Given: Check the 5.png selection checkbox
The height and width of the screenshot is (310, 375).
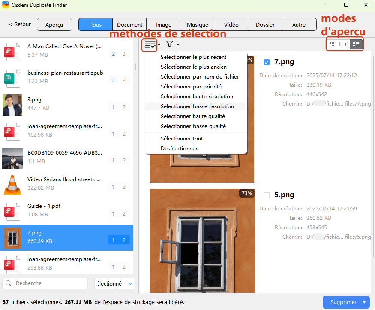Looking at the screenshot, I should click(x=267, y=195).
